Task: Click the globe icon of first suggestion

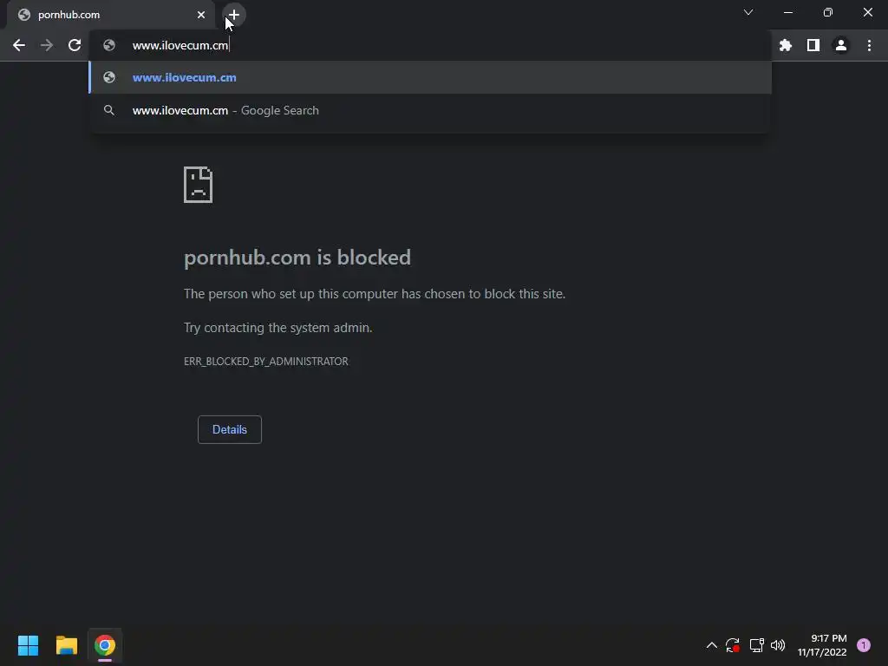Action: [109, 77]
